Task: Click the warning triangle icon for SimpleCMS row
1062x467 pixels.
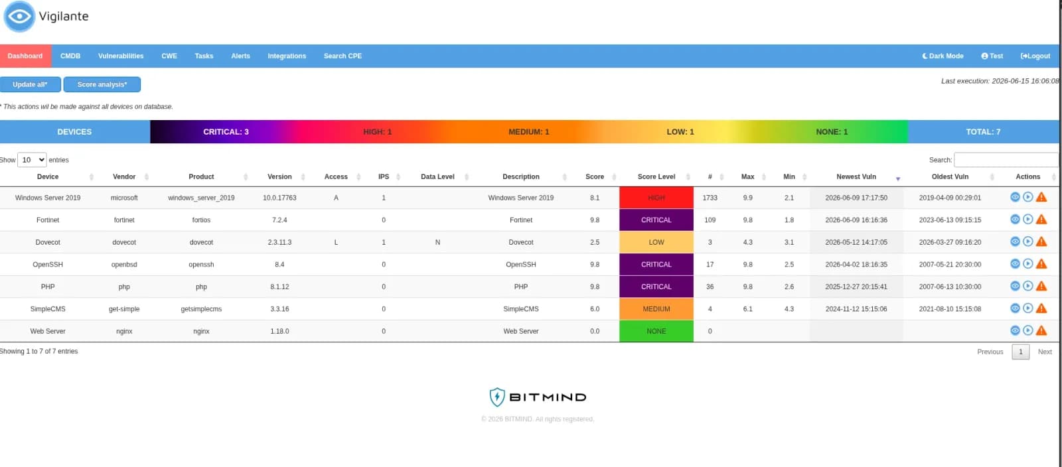Action: coord(1041,308)
